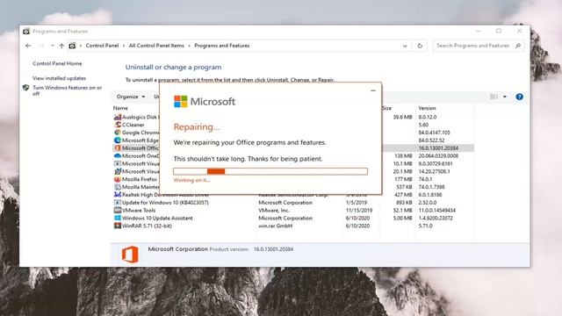Click the search magnifier icon
This screenshot has width=562, height=316.
click(518, 46)
